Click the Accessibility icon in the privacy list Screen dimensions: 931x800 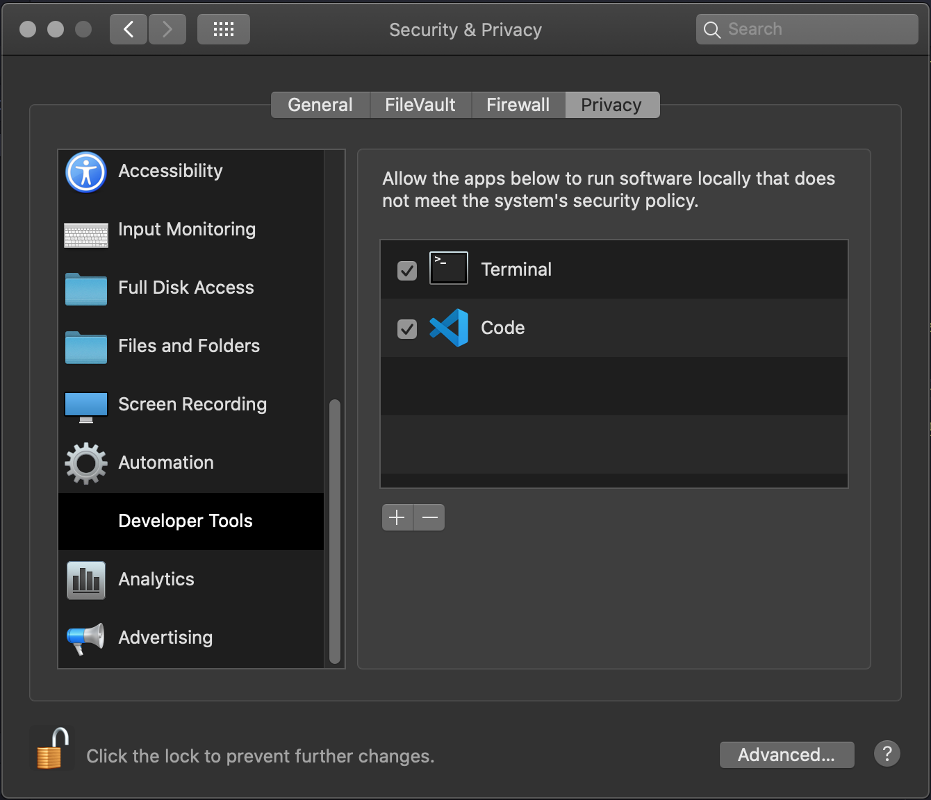point(86,172)
